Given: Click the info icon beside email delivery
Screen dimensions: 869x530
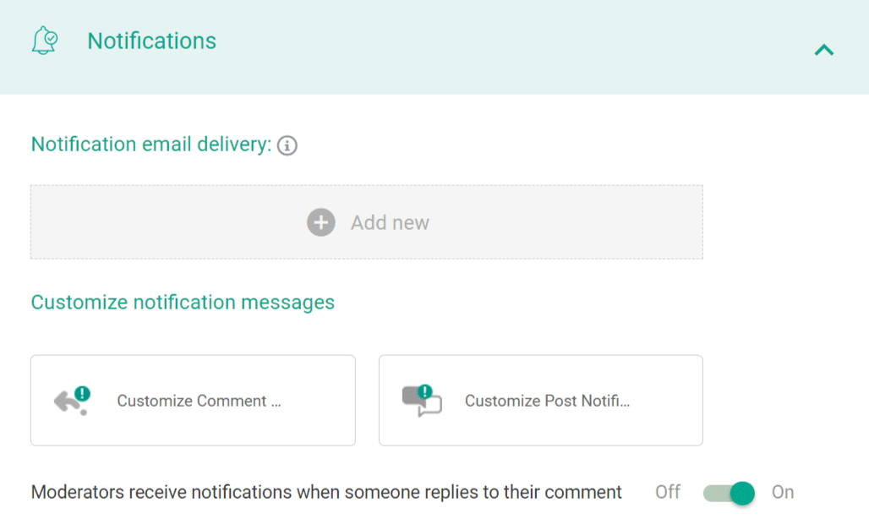Looking at the screenshot, I should (x=287, y=145).
